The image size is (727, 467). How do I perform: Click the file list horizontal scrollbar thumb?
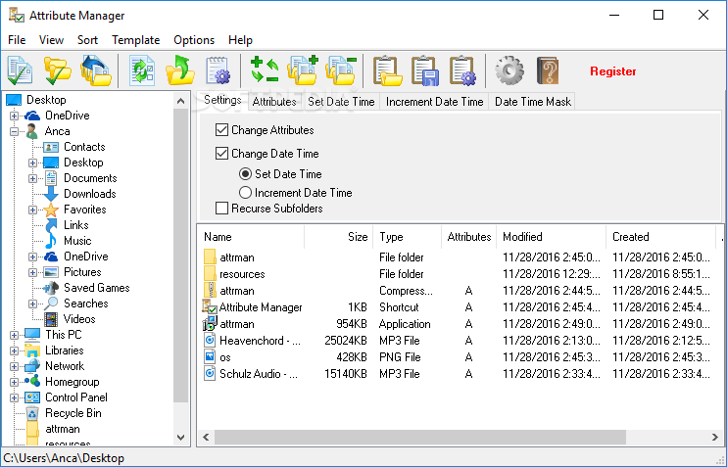[420, 437]
